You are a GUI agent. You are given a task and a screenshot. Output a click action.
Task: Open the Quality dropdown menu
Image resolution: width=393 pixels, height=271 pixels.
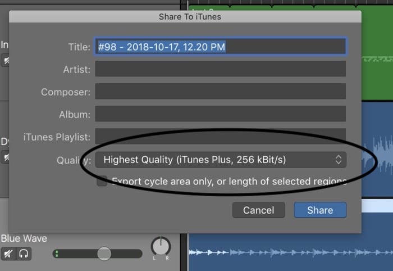click(221, 160)
